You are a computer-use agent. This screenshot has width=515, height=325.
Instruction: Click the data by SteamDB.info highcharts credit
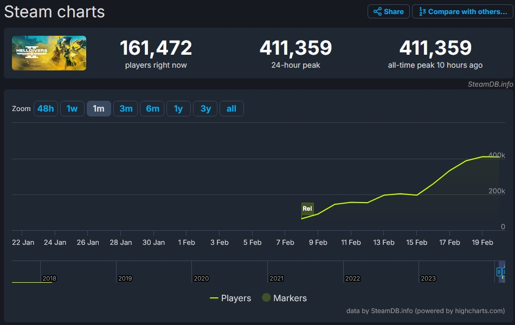[426, 310]
